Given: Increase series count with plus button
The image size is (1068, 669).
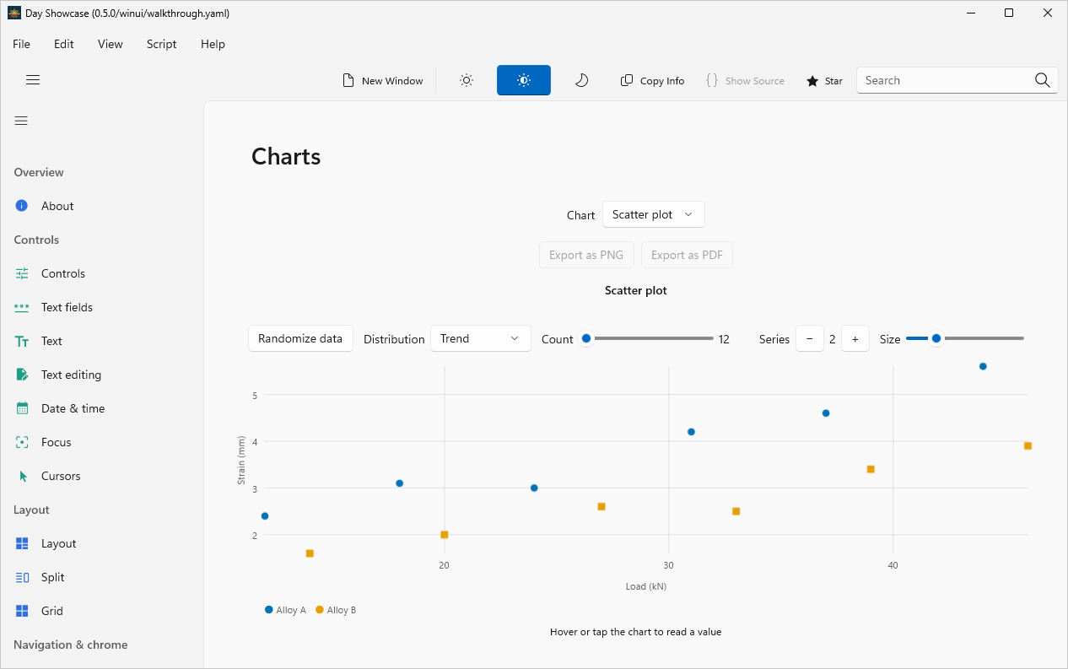Looking at the screenshot, I should (855, 338).
